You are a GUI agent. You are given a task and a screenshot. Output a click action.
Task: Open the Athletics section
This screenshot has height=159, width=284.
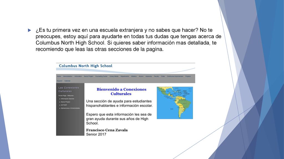tap(134, 76)
